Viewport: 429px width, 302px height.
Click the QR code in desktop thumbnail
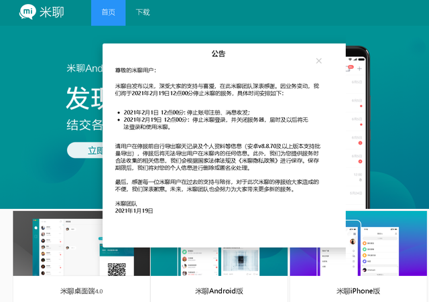point(117,269)
